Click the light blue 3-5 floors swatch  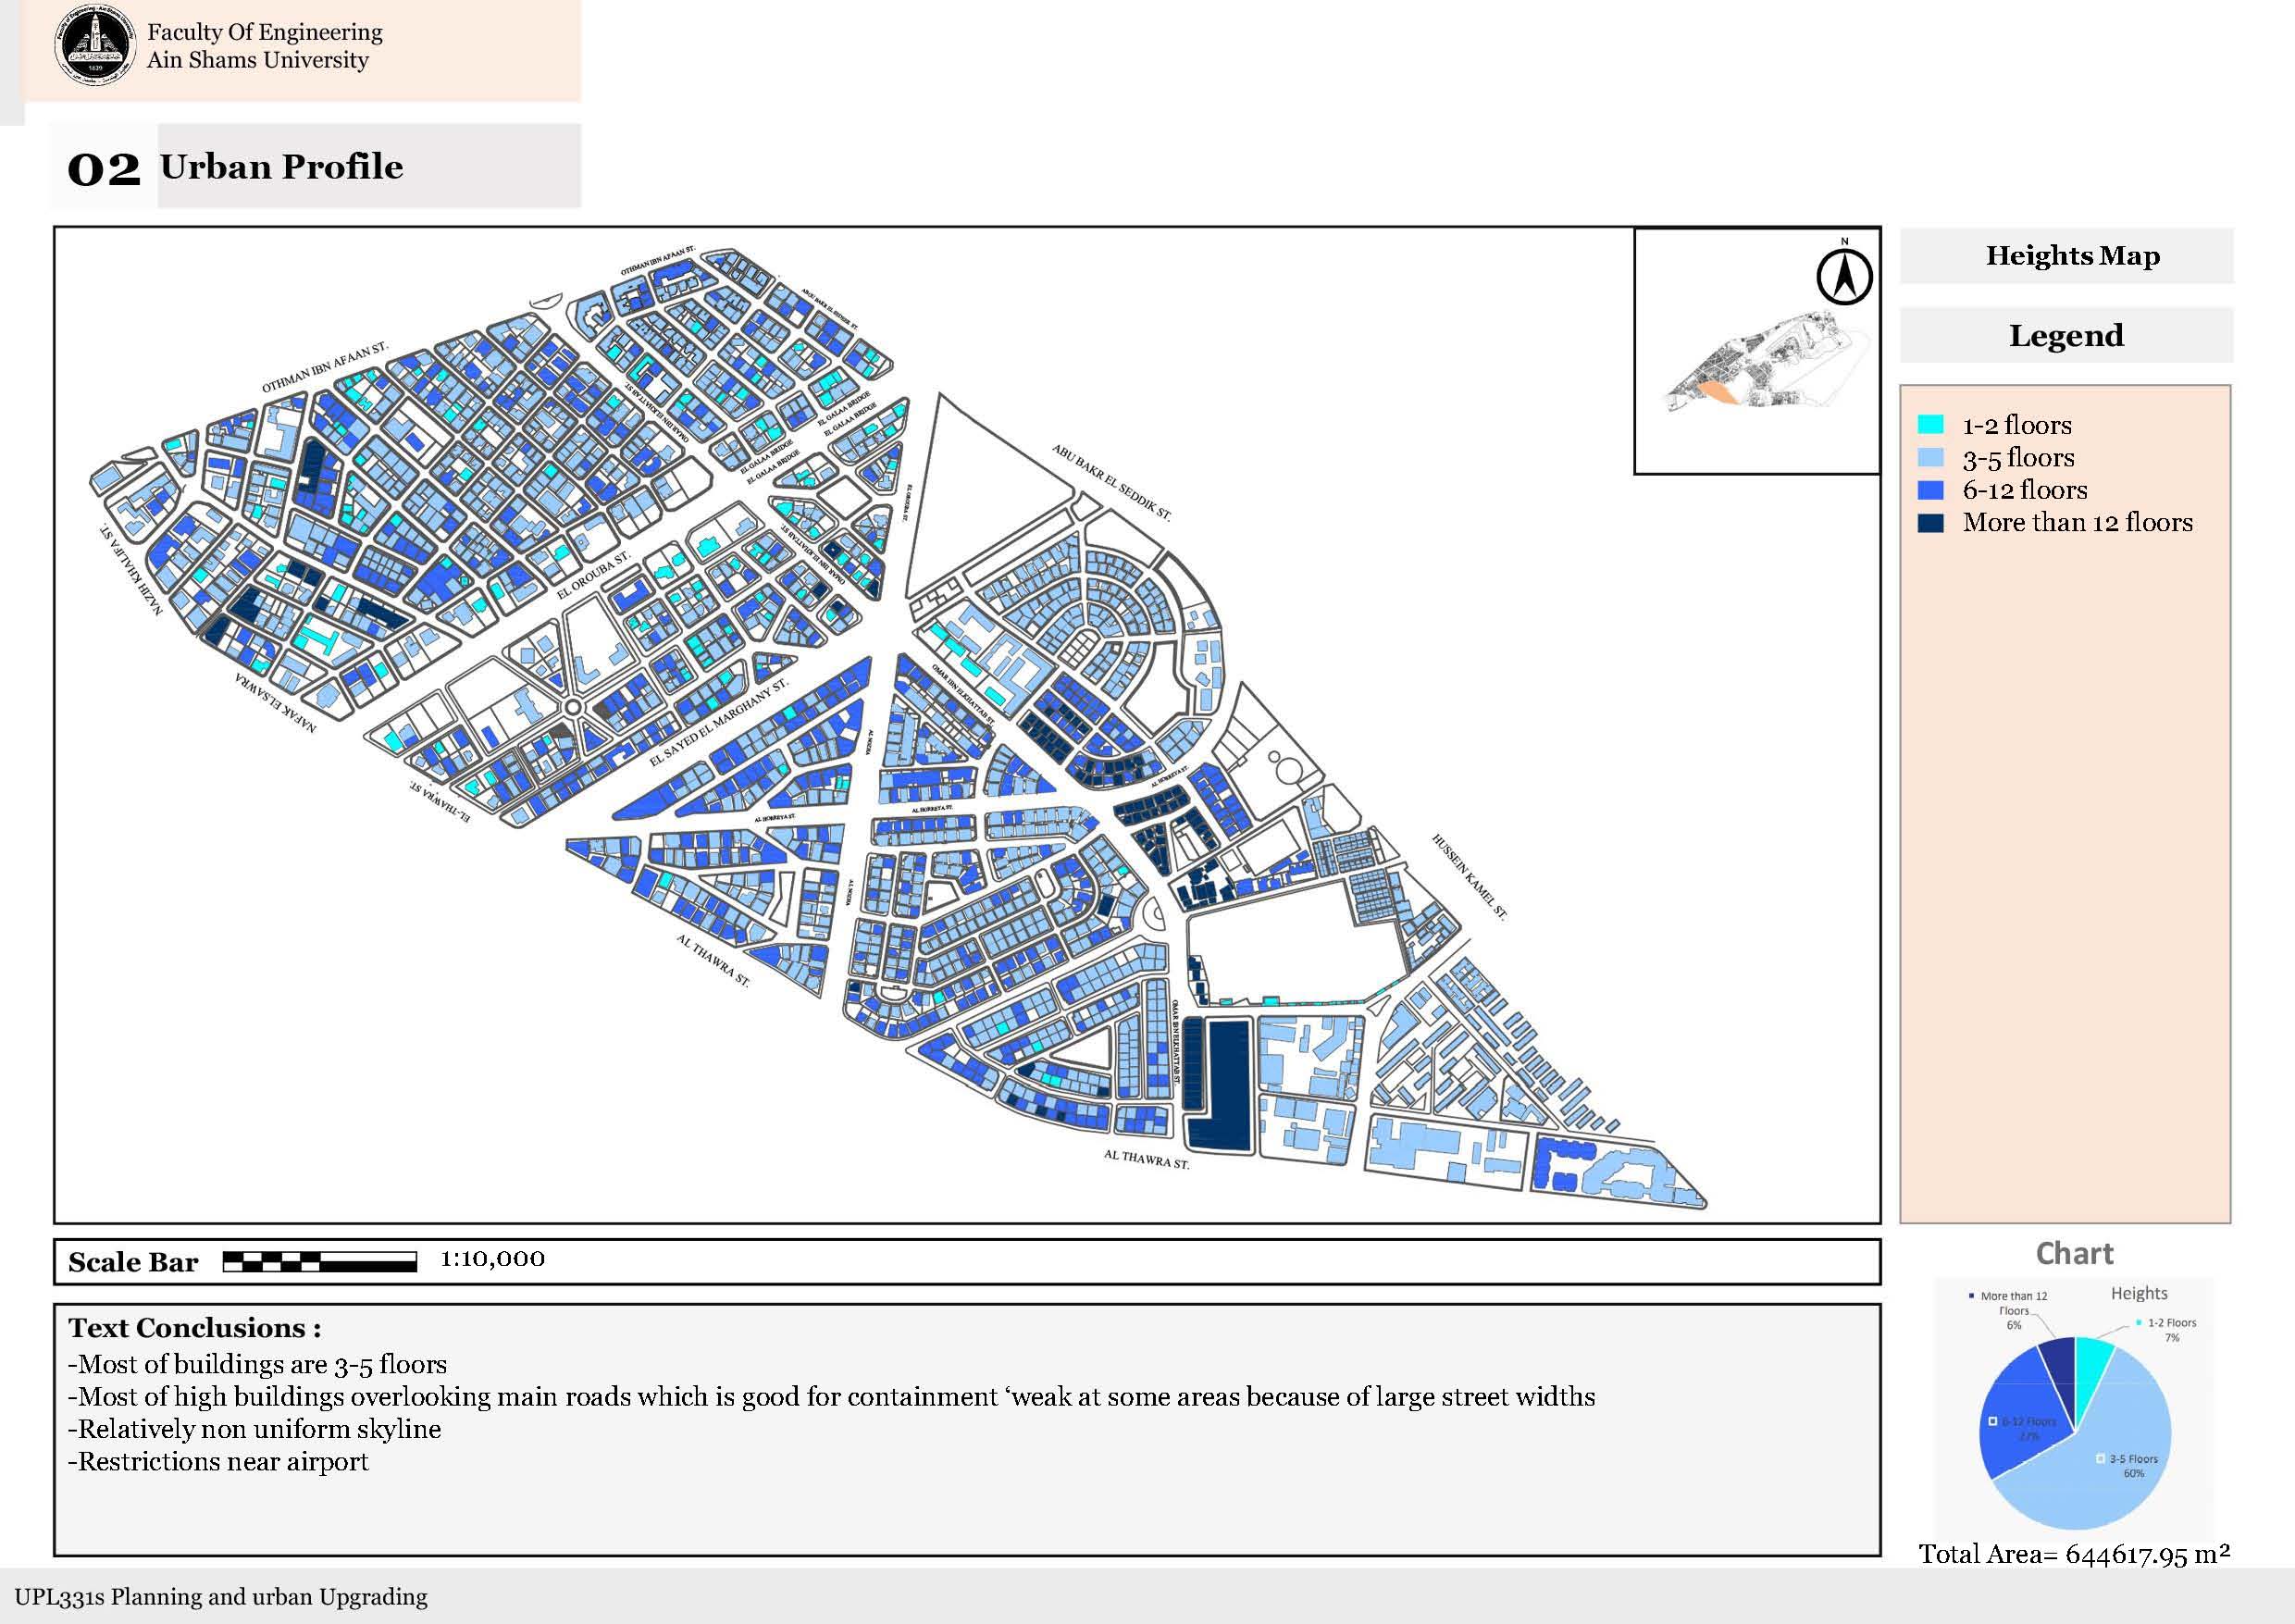1930,458
